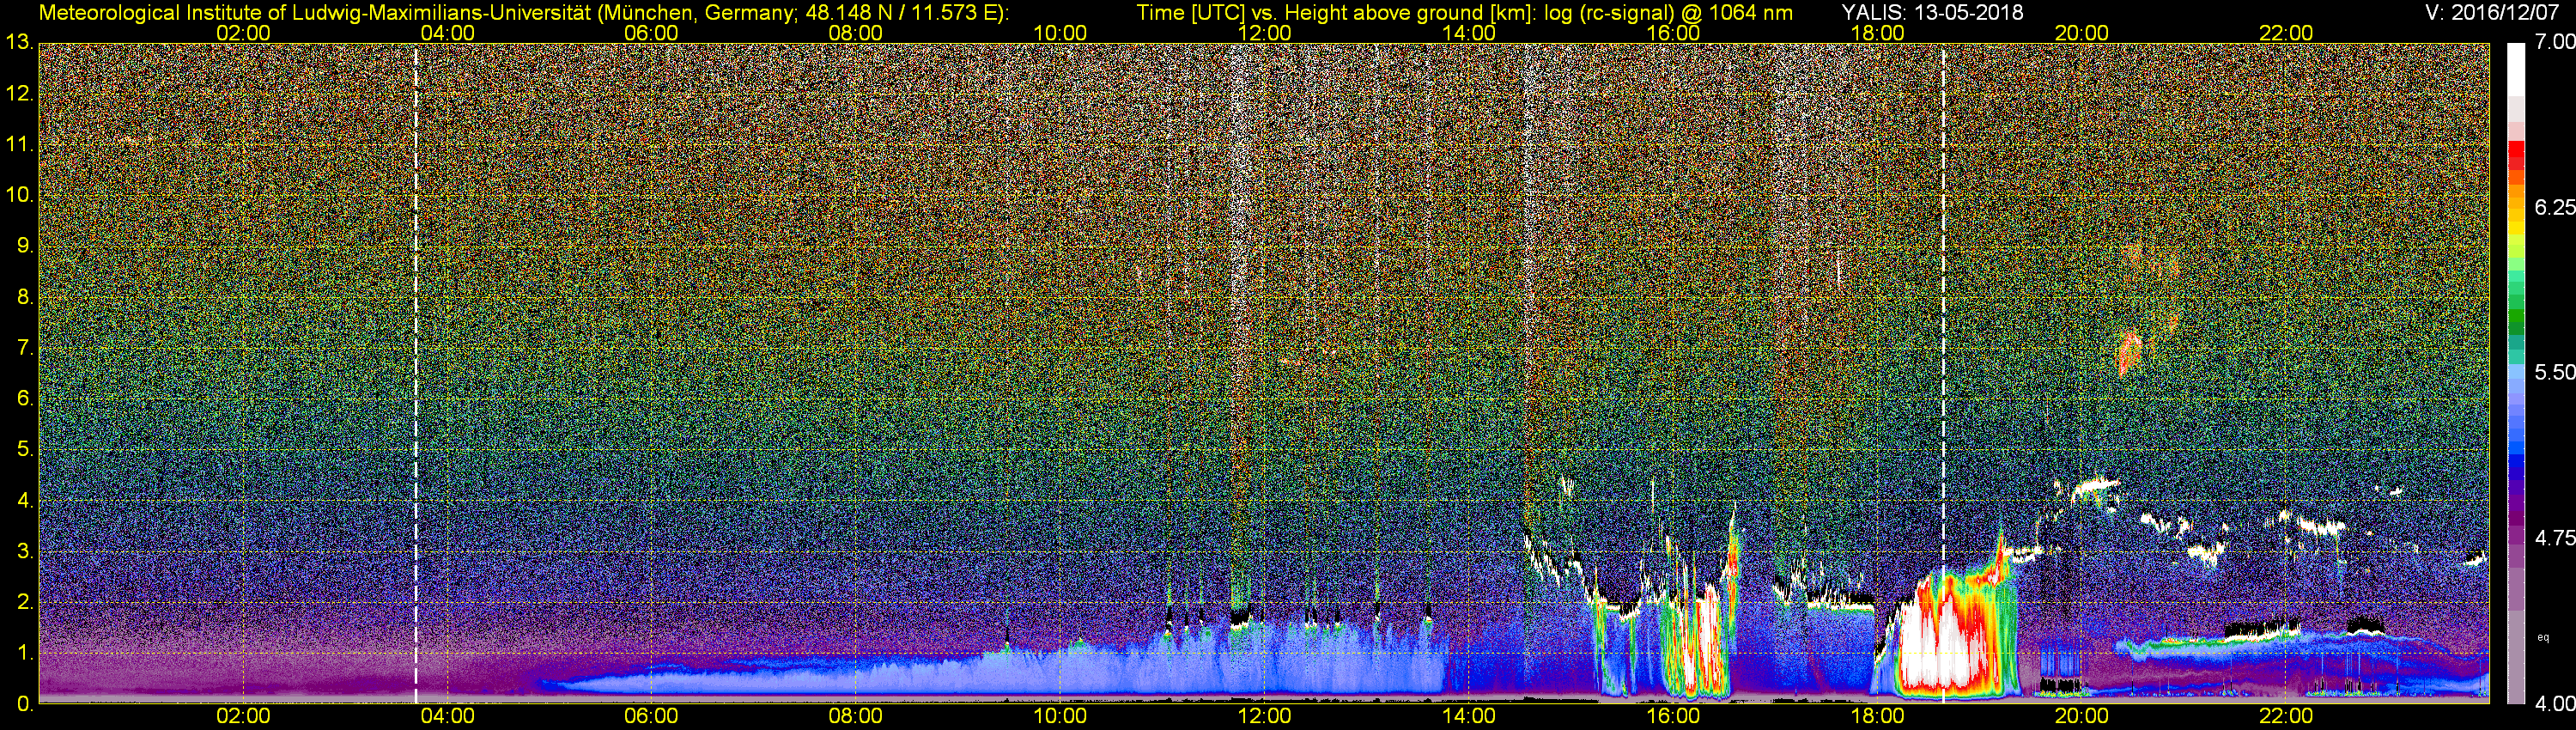This screenshot has width=2576, height=730.
Task: Select the 08:00 label on the upper time axis
Action: tap(856, 33)
